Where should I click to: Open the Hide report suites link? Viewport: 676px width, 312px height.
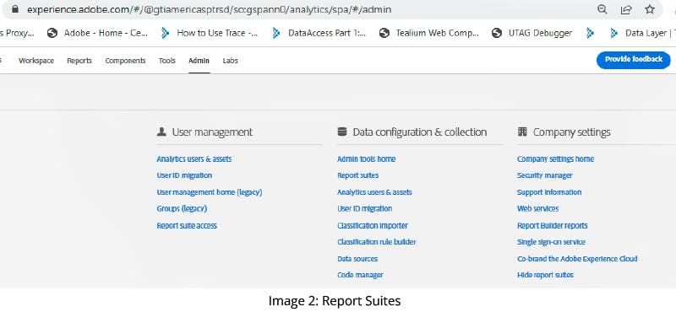tap(545, 275)
